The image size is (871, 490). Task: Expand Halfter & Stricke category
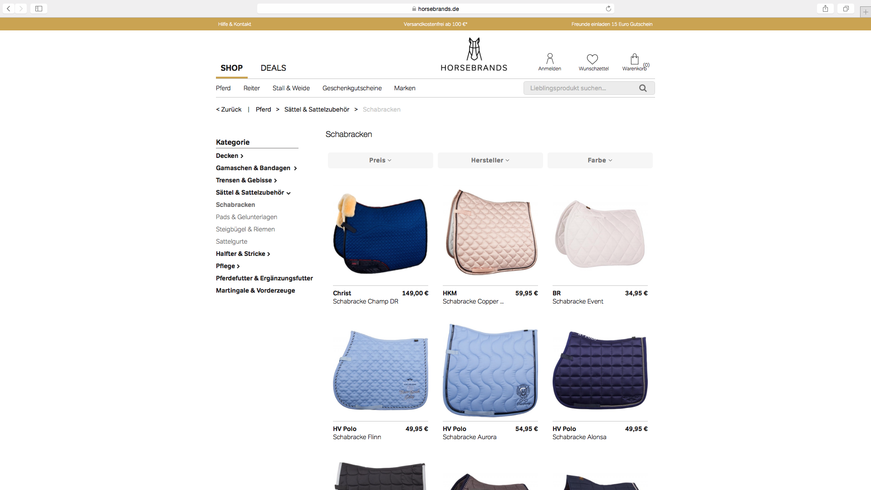(x=243, y=254)
